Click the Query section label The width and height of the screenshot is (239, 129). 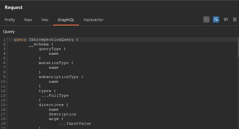pyautogui.click(x=9, y=32)
